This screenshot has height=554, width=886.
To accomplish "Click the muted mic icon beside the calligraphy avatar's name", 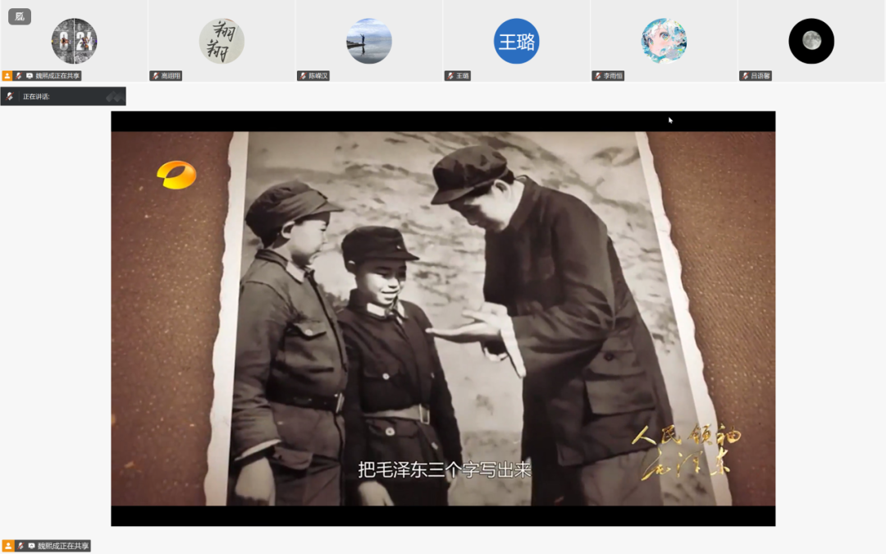I will [155, 76].
